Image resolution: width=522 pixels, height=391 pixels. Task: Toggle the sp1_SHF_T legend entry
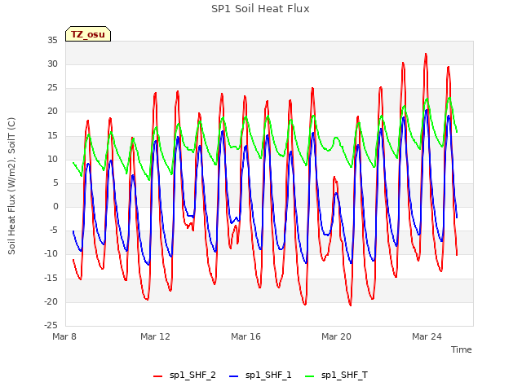tap(337, 376)
